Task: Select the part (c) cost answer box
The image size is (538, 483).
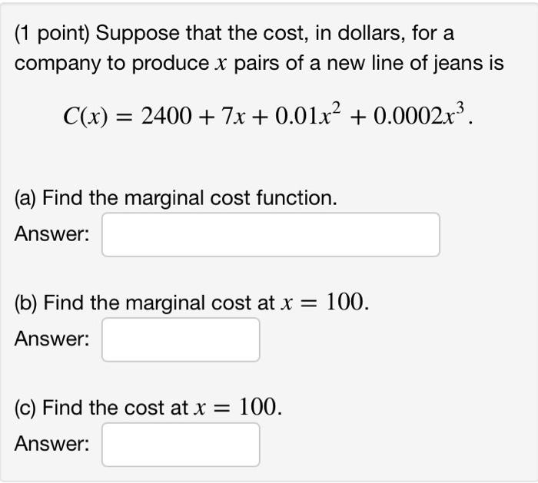Action: (181, 445)
